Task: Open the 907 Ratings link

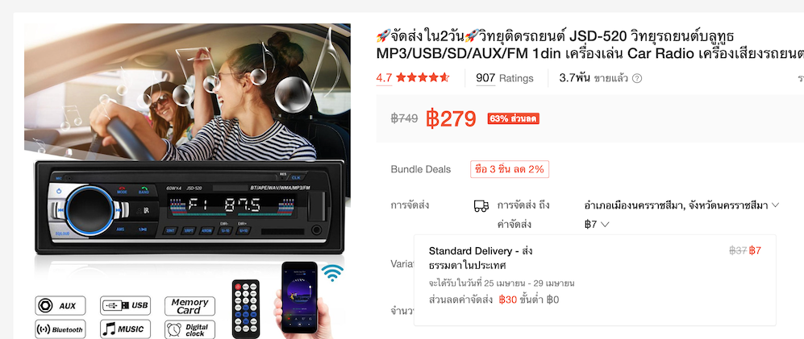Action: tap(505, 78)
